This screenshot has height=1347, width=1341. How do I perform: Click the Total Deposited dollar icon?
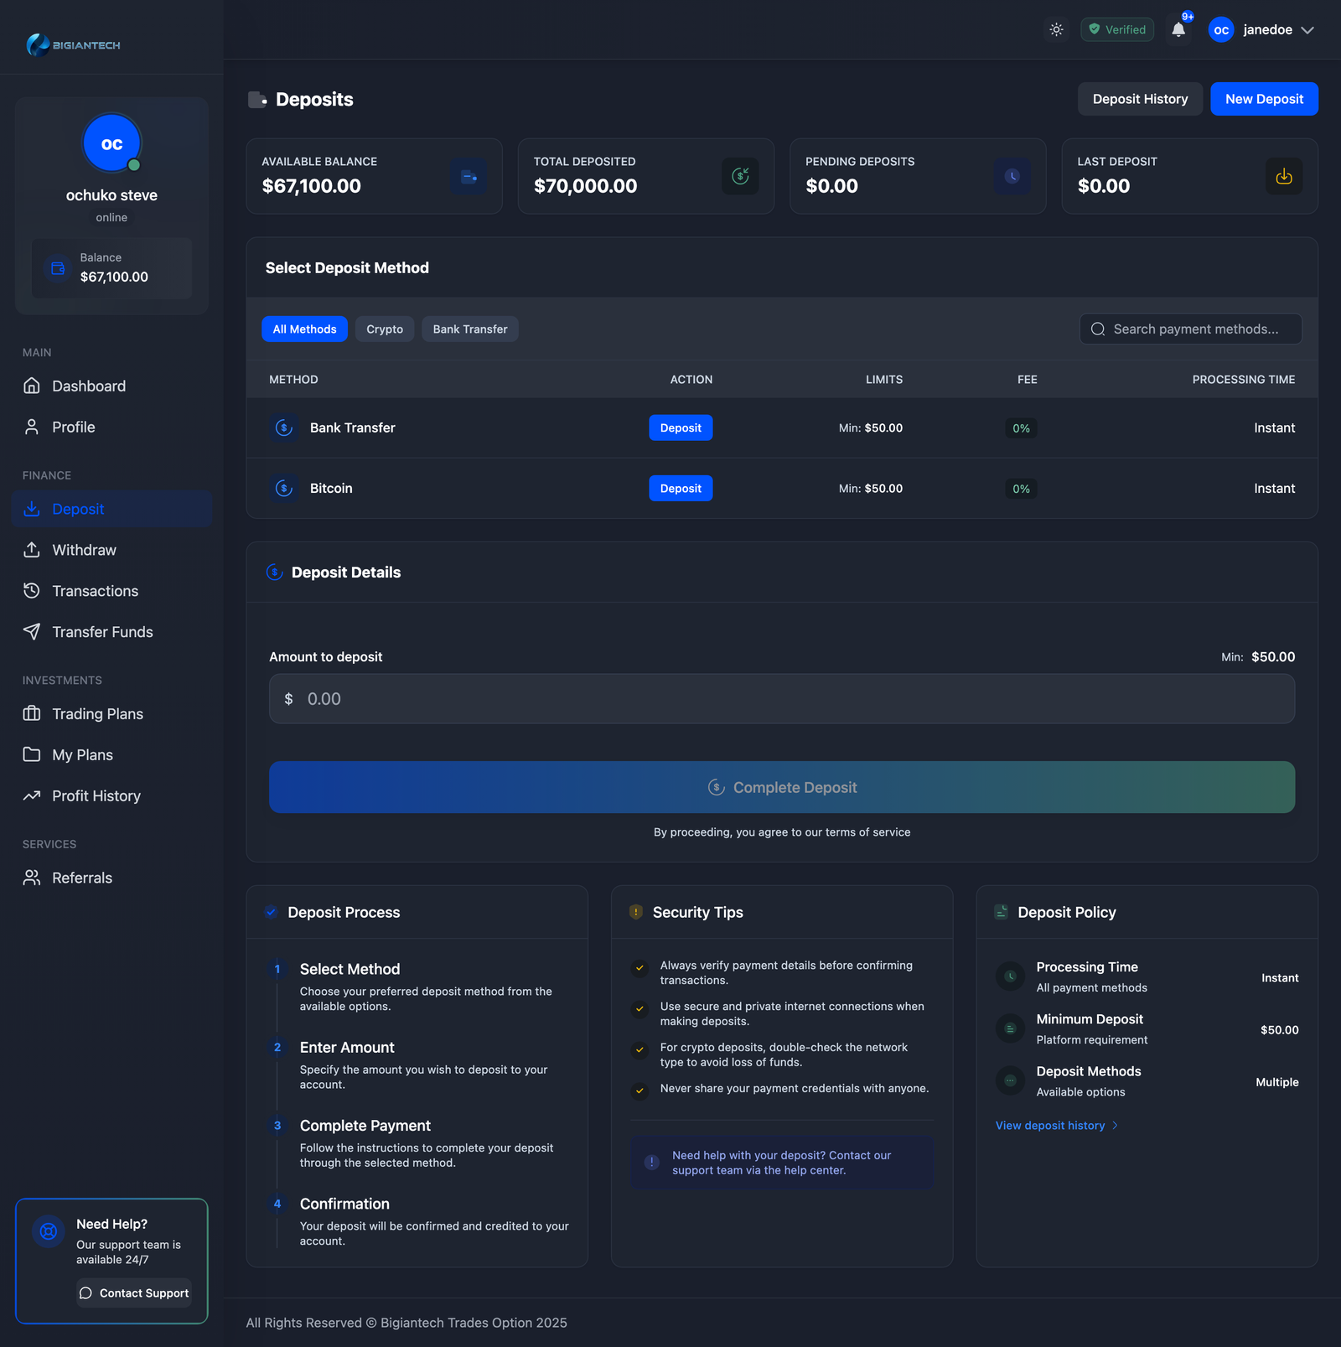[739, 176]
